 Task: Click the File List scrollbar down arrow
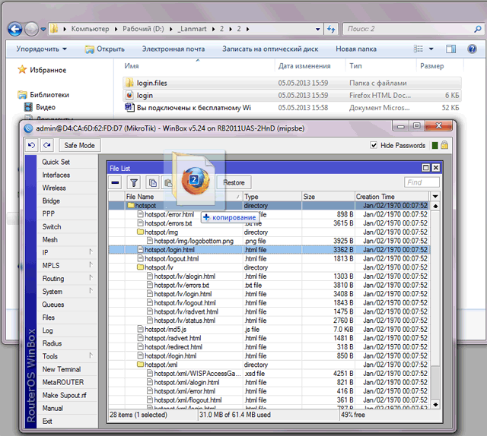coord(435,404)
